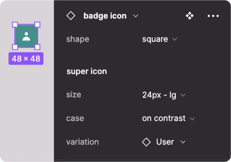Open the shape dropdown showing square
Image resolution: width=231 pixels, height=162 pixels.
160,39
